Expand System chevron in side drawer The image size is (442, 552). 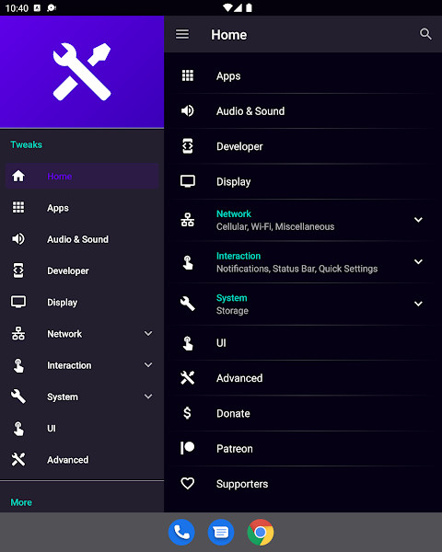pos(148,397)
